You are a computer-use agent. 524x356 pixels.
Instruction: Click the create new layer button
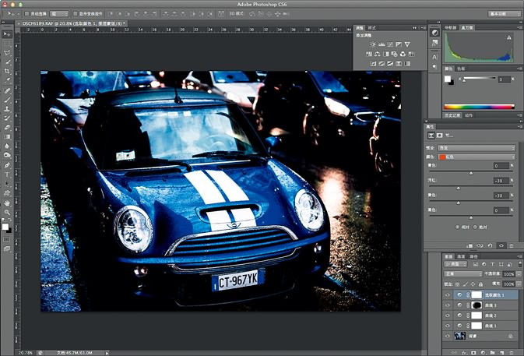(x=501, y=353)
